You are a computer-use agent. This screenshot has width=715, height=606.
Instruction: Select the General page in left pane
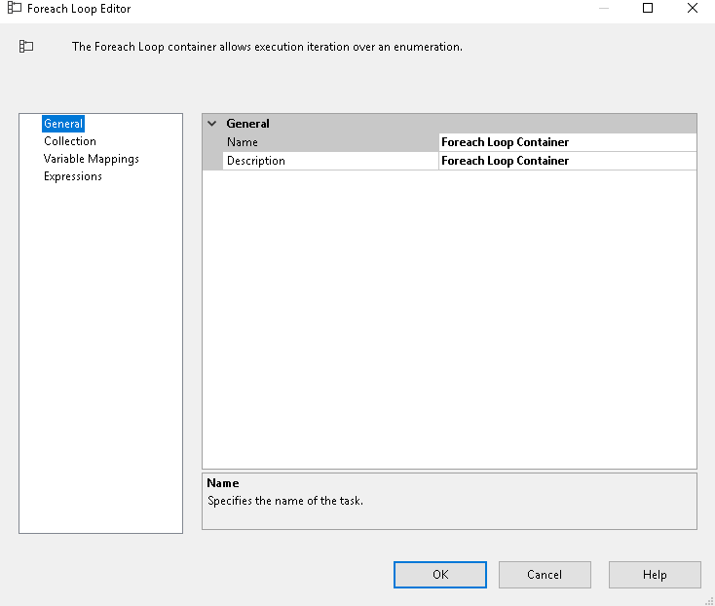click(x=63, y=124)
